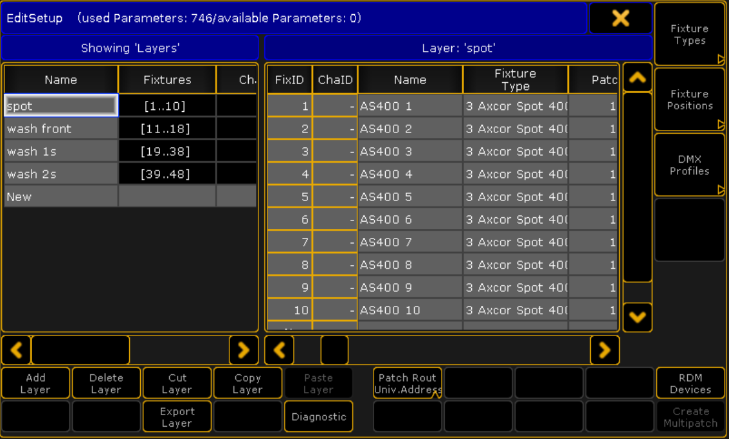Click the Showing 'Layers' title bar
The height and width of the screenshot is (439, 729).
pos(130,48)
